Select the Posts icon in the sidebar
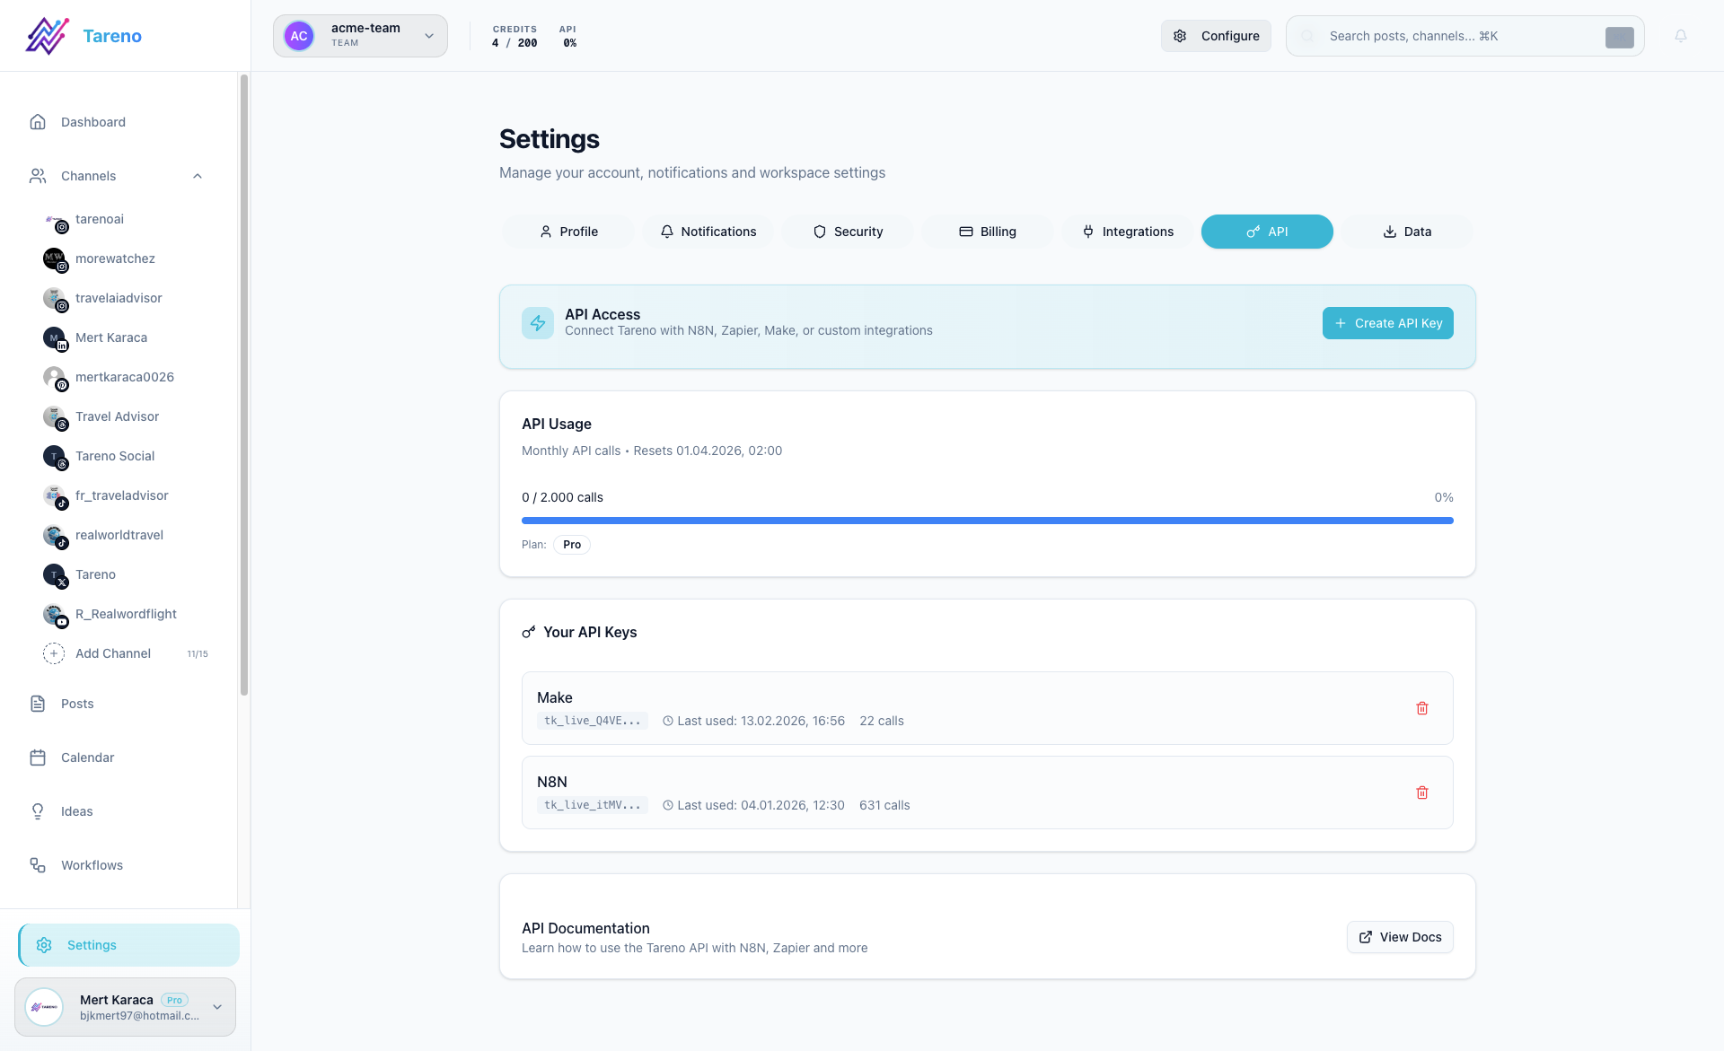 [38, 704]
